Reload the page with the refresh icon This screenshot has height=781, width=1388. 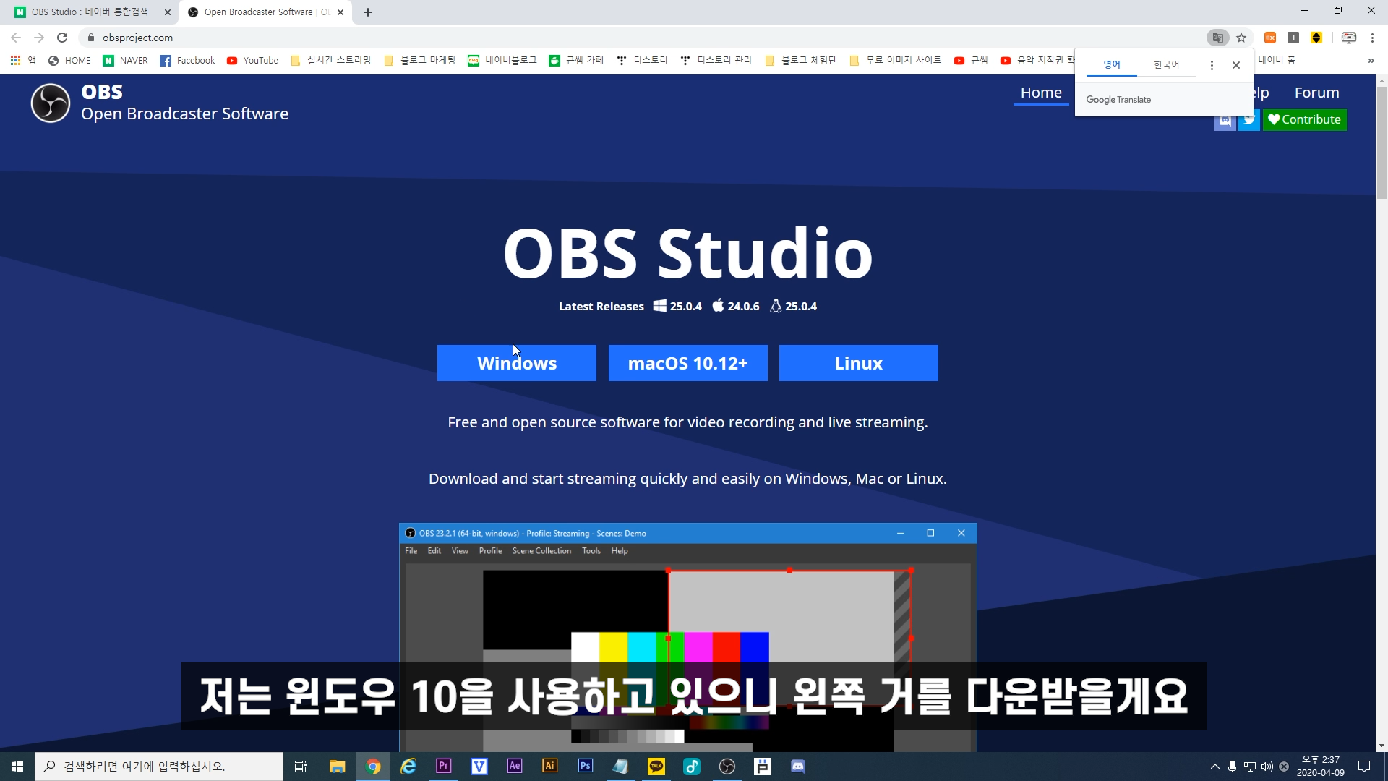(62, 38)
